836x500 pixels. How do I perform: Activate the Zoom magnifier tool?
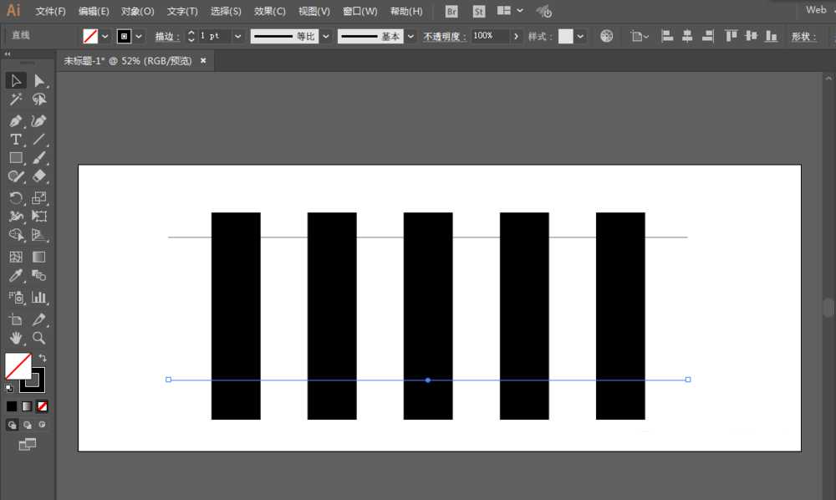pos(38,338)
